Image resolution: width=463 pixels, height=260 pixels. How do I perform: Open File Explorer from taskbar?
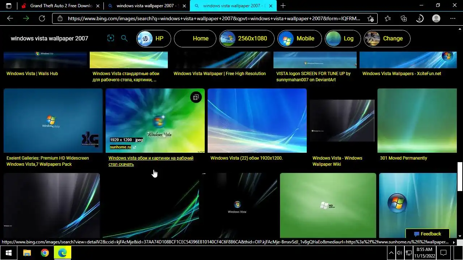[x=27, y=253]
